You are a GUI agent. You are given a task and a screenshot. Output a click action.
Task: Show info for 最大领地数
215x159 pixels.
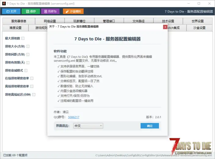coord(23,38)
